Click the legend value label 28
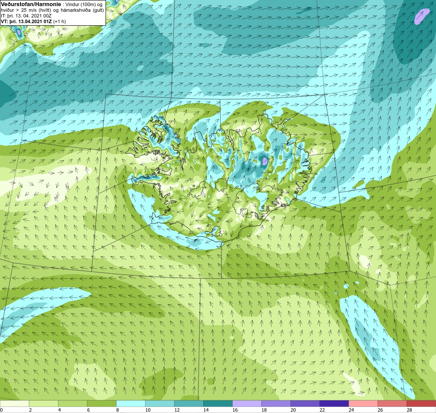The width and height of the screenshot is (436, 413). point(409,410)
